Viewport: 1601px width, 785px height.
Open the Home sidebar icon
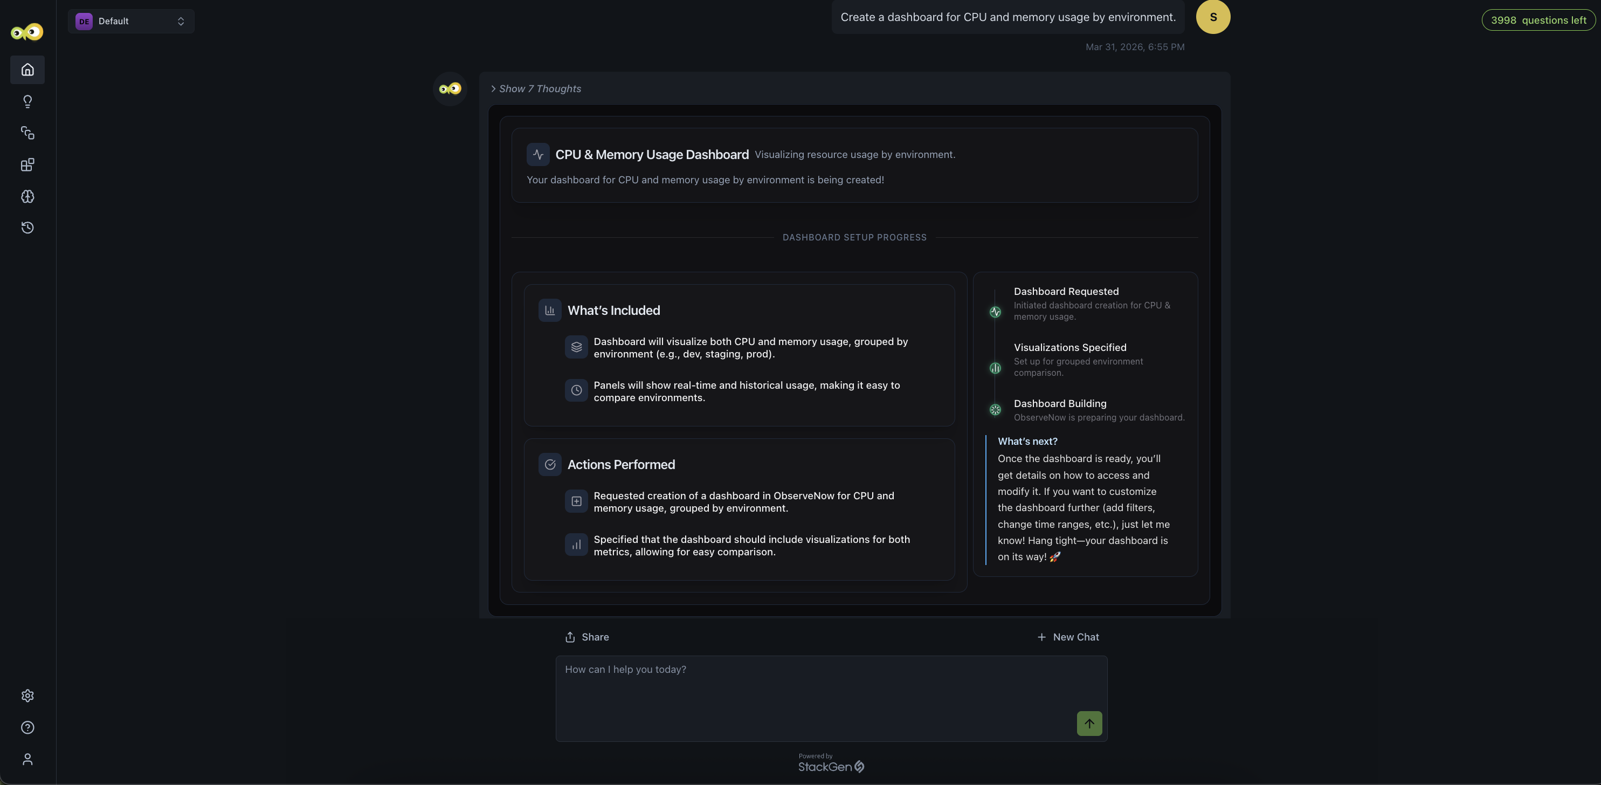27,70
